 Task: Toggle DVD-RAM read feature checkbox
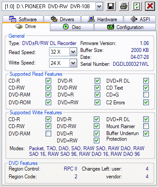(48, 95)
